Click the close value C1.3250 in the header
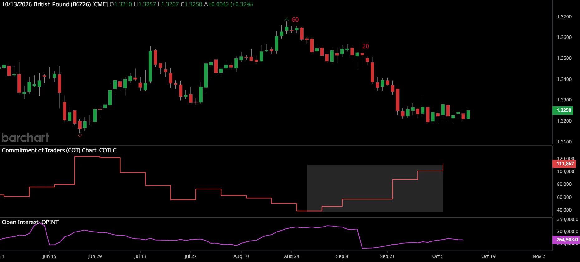Viewport: 580px width, 262px height. click(191, 4)
